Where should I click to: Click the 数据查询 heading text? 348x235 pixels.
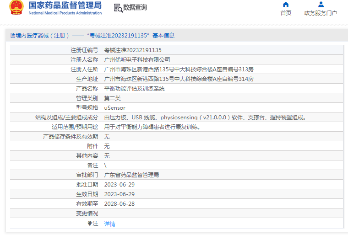(x=135, y=7)
